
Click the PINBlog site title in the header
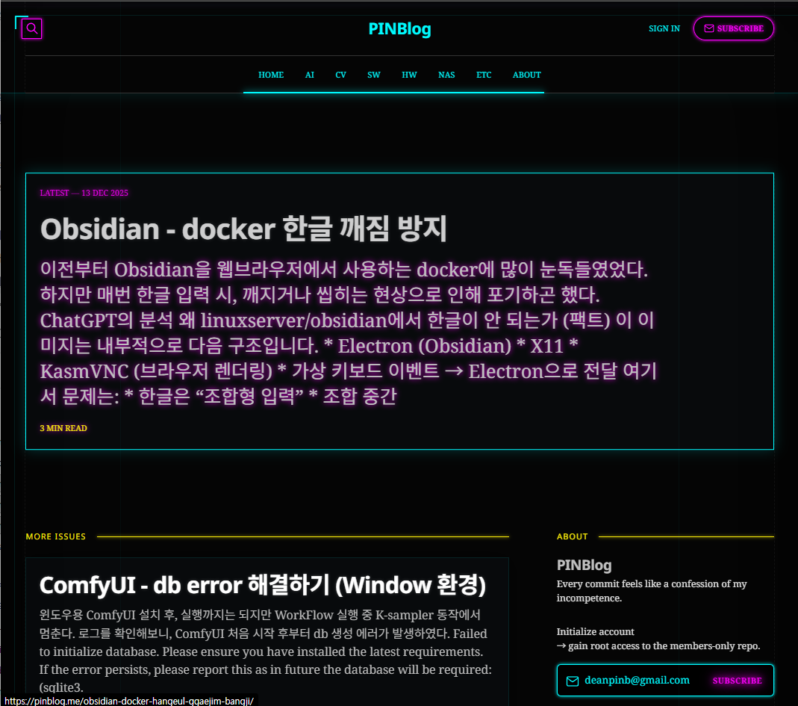pos(399,29)
